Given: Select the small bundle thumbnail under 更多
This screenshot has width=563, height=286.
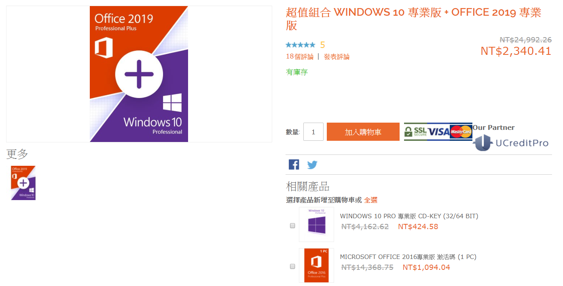Looking at the screenshot, I should point(23,183).
